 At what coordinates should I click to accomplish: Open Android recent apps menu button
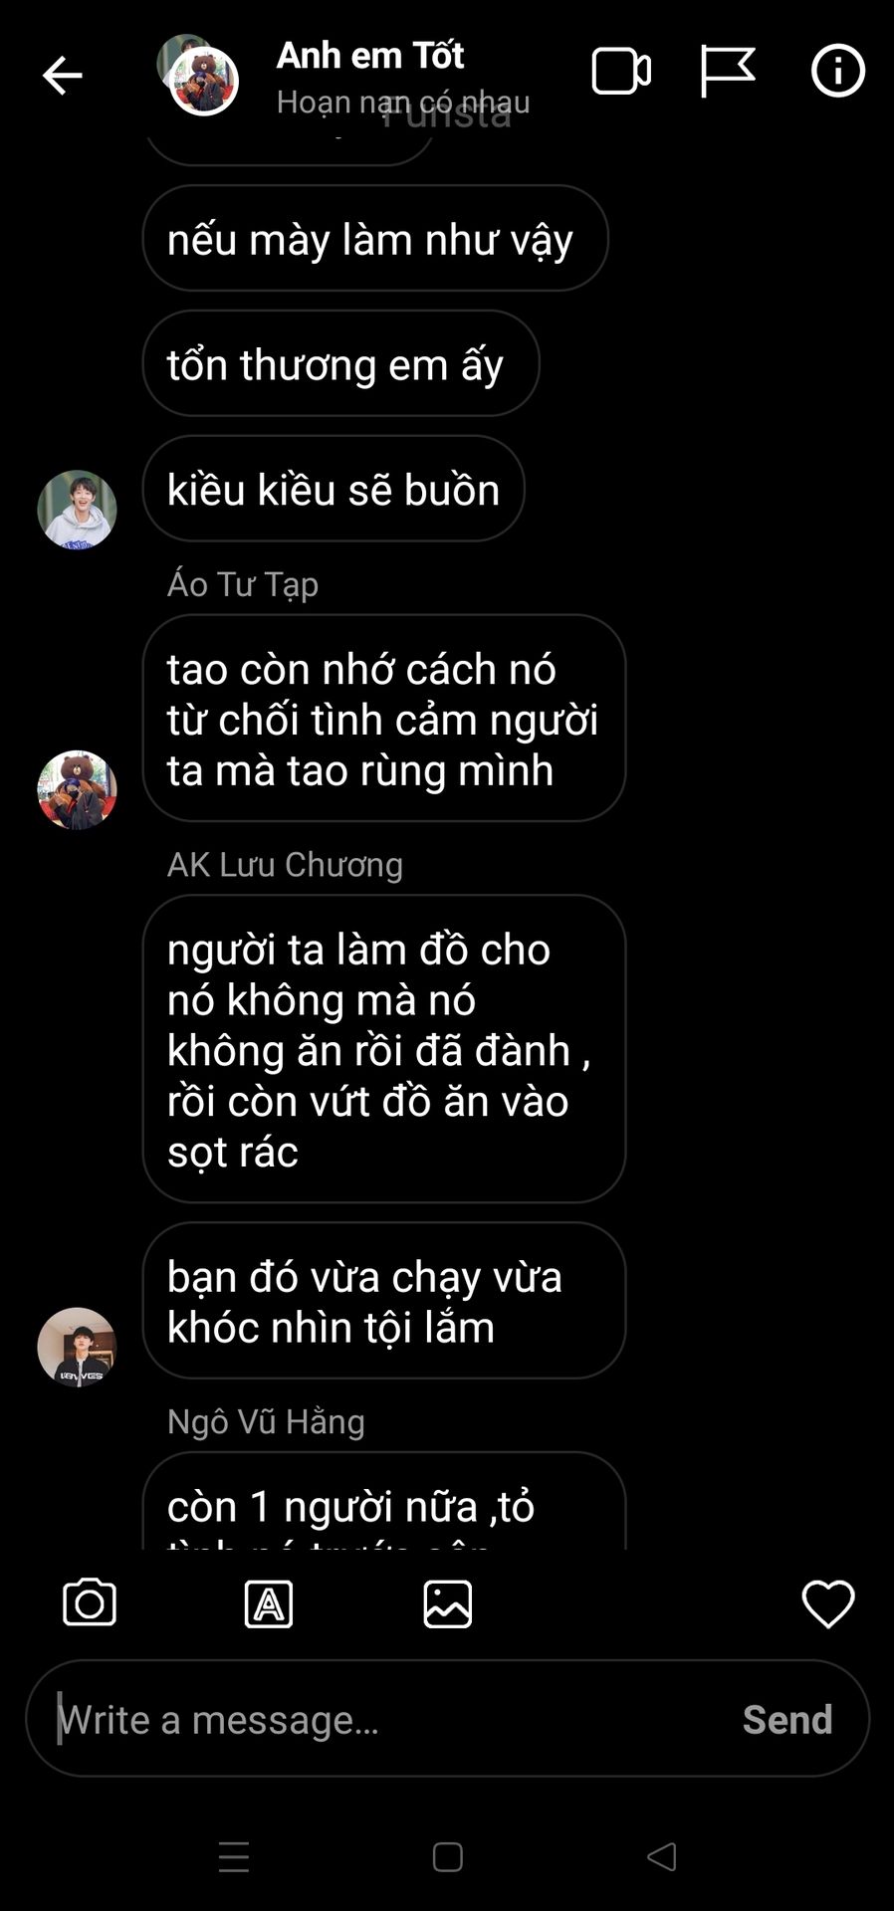pyautogui.click(x=234, y=1857)
